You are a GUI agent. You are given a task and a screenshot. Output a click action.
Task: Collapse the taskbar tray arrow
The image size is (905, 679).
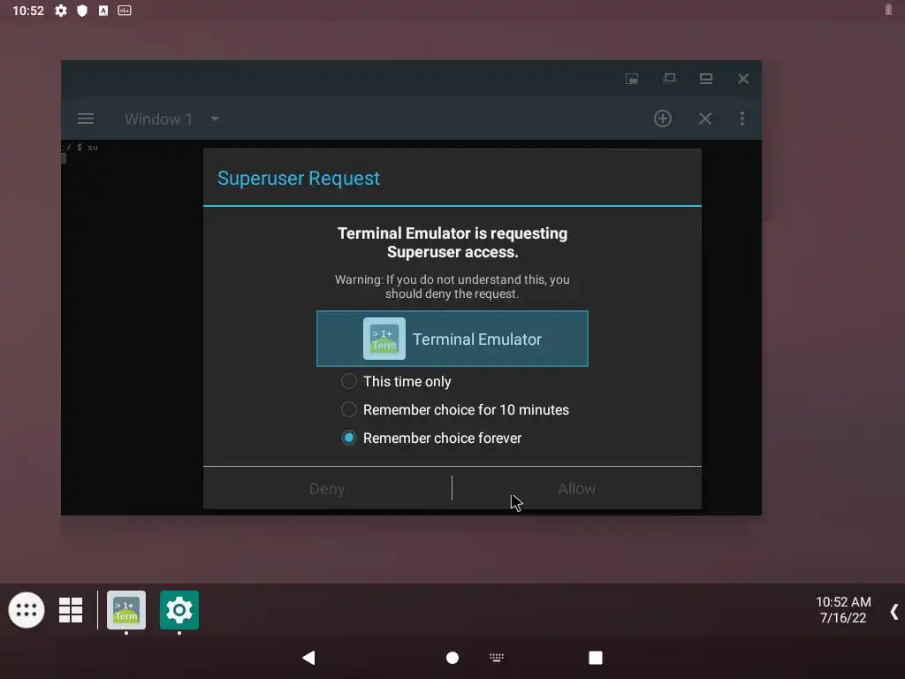pos(894,612)
